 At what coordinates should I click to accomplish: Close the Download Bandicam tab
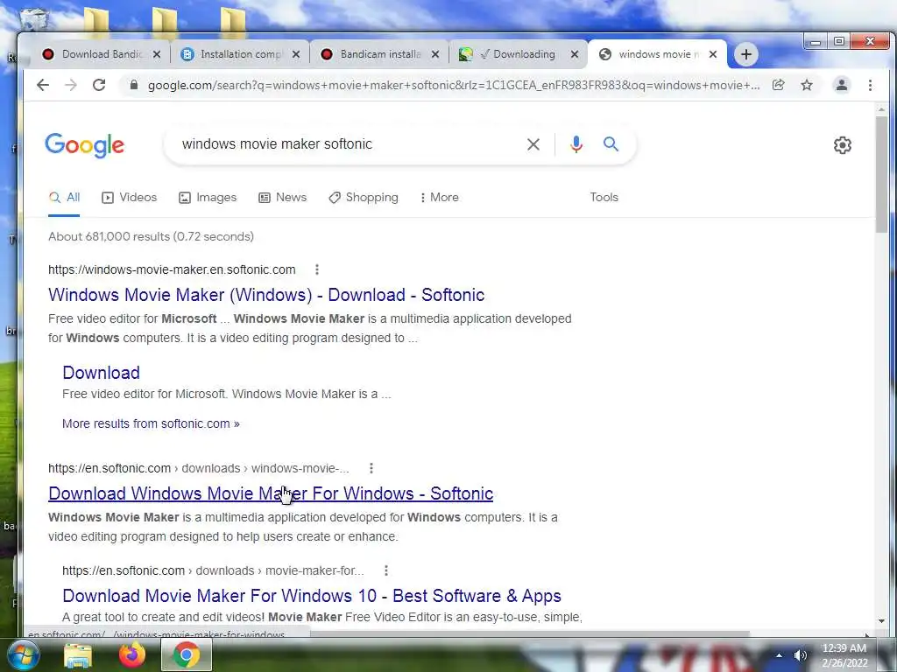(157, 54)
